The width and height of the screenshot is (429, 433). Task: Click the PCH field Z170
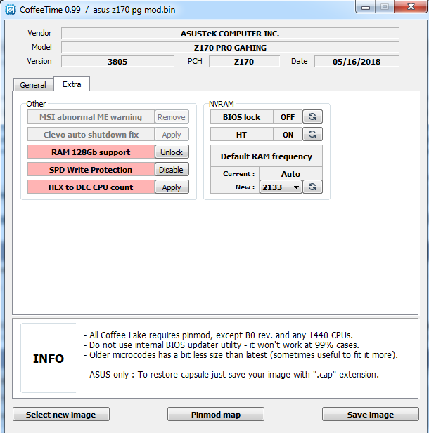click(244, 61)
